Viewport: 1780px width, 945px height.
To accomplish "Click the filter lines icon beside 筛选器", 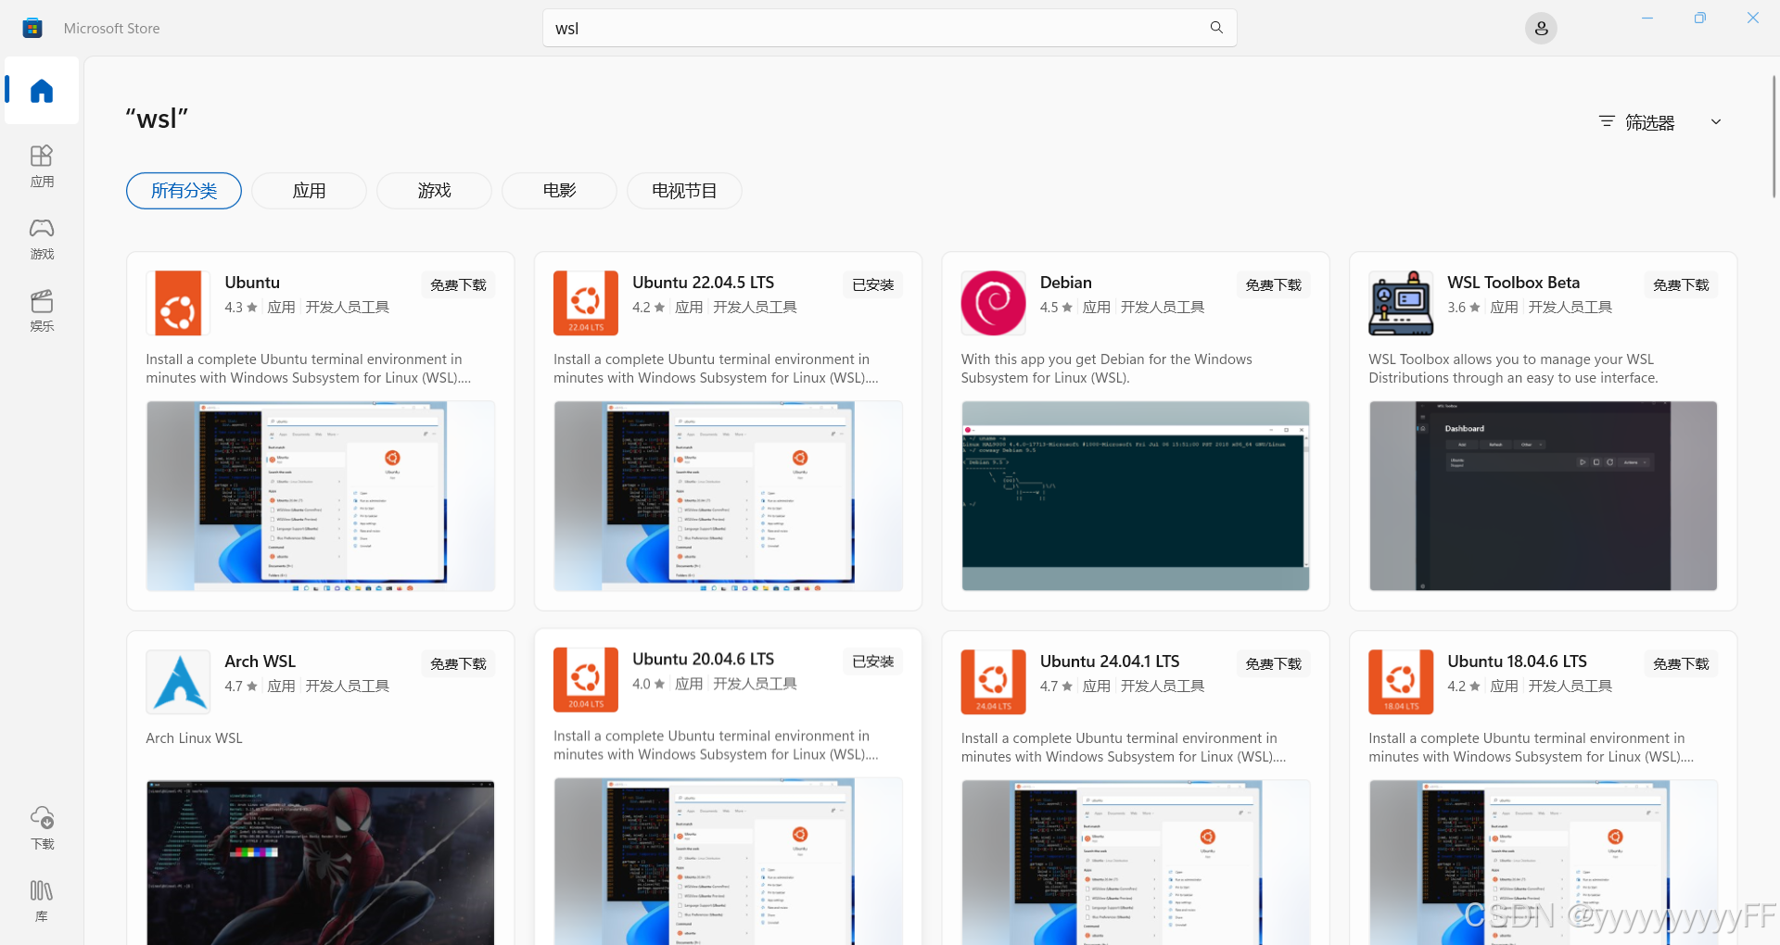I will click(1607, 122).
